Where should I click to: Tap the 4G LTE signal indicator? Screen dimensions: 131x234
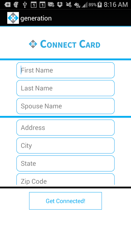[x=77, y=5]
